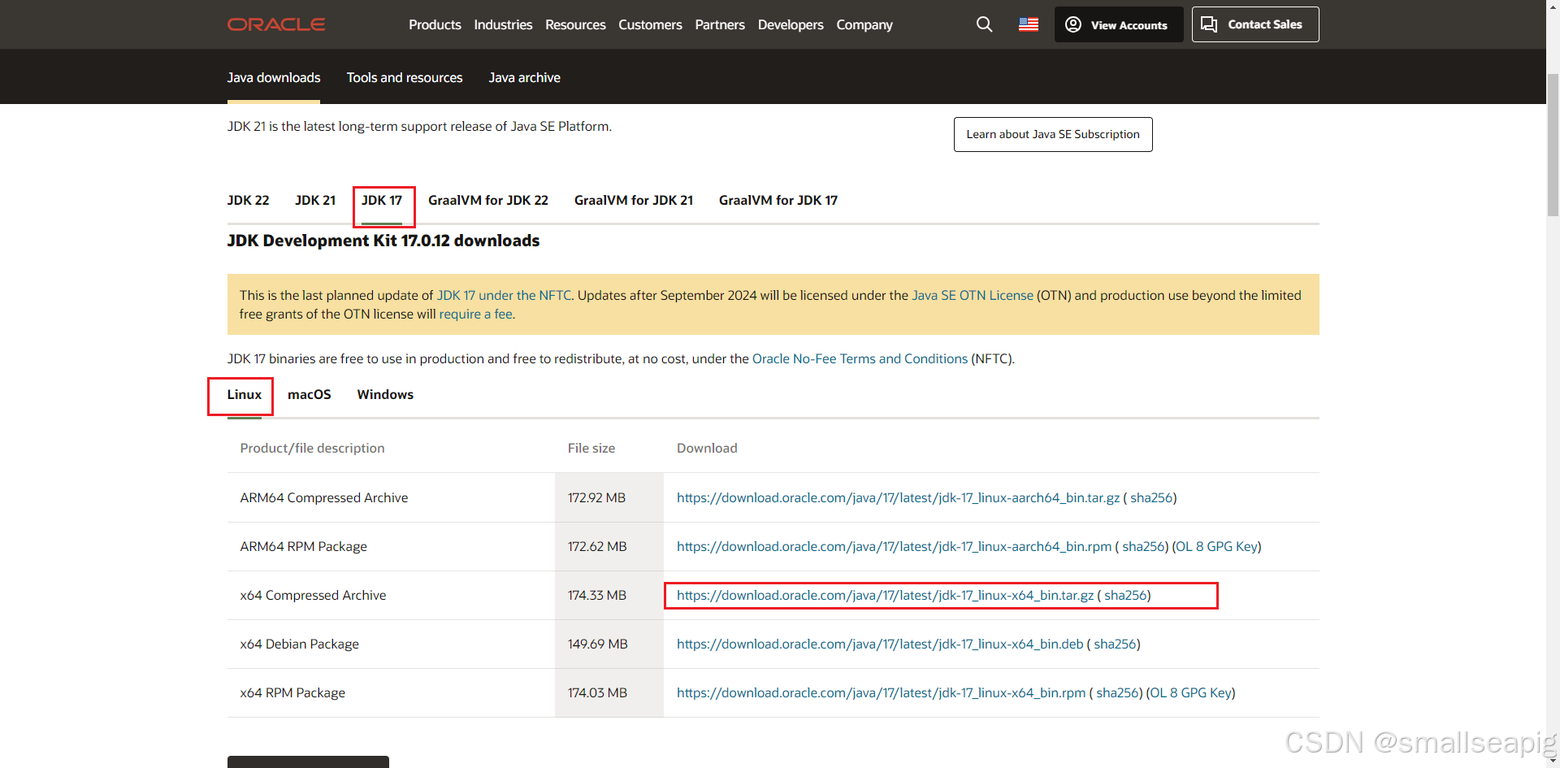
Task: Open the Products menu
Action: pos(435,24)
